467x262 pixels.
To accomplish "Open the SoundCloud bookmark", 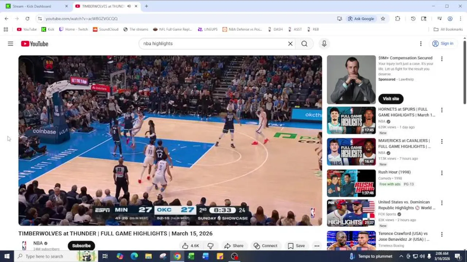I will point(106,29).
